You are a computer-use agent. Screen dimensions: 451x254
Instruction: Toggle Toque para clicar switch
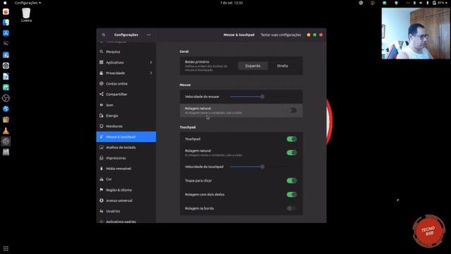pos(292,181)
